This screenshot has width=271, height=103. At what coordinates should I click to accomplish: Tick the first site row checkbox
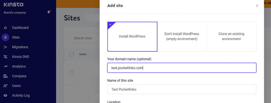71,73
